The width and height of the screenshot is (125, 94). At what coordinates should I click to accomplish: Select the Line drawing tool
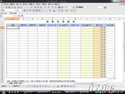coord(23,86)
